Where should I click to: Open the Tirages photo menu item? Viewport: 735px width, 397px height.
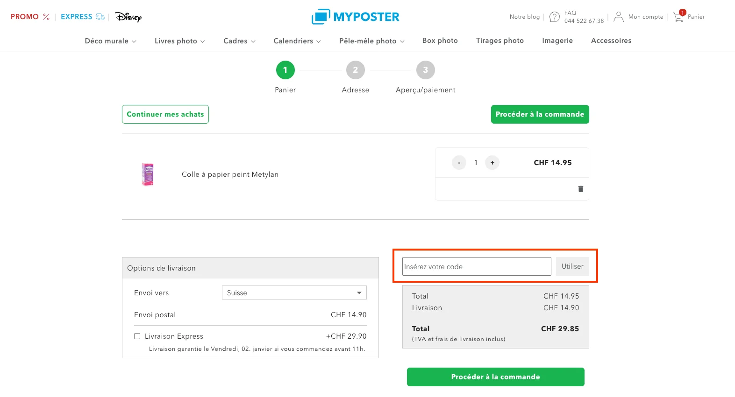(500, 41)
